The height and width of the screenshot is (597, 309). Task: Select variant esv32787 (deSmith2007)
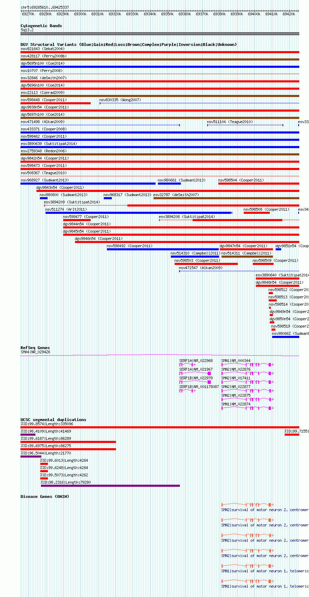tap(226, 198)
